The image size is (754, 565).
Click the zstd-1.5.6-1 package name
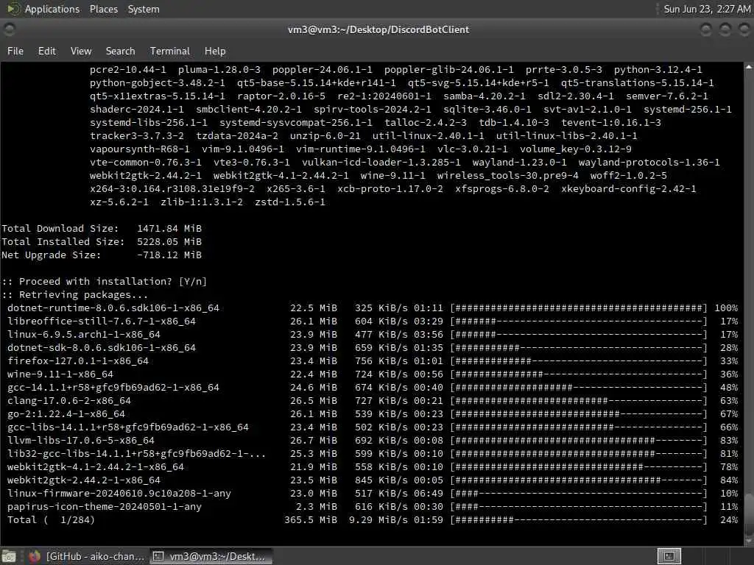(x=290, y=202)
